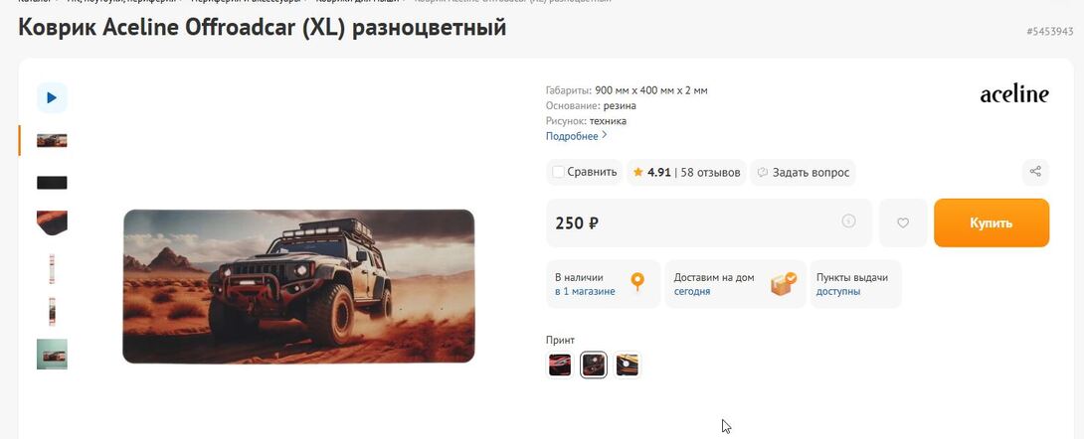Viewport: 1084px width, 439px height.
Task: Add product to favorites with heart icon
Action: tap(902, 222)
